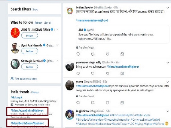Follow ADG PI - INDIAN ARMY

(x=30, y=35)
